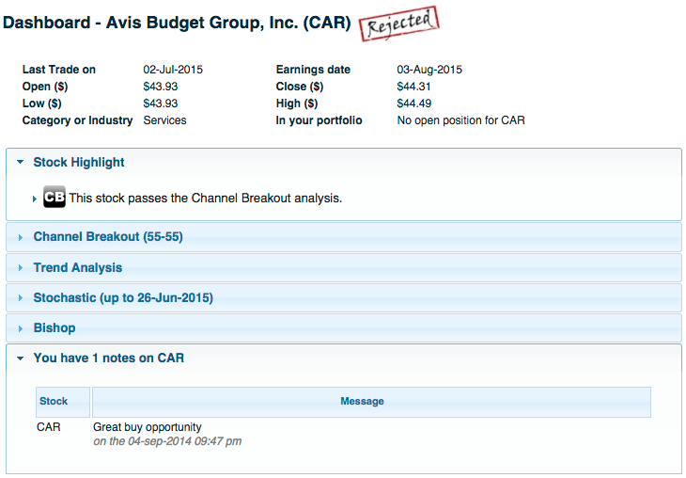This screenshot has height=478, width=686.
Task: Click the note timestamp 04-sep-2014 09:47 pm
Action: (x=167, y=441)
